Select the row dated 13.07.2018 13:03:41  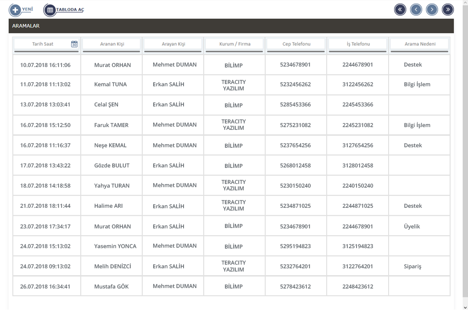tap(45, 105)
